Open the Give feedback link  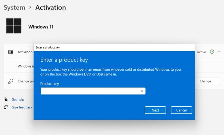pos(22,107)
